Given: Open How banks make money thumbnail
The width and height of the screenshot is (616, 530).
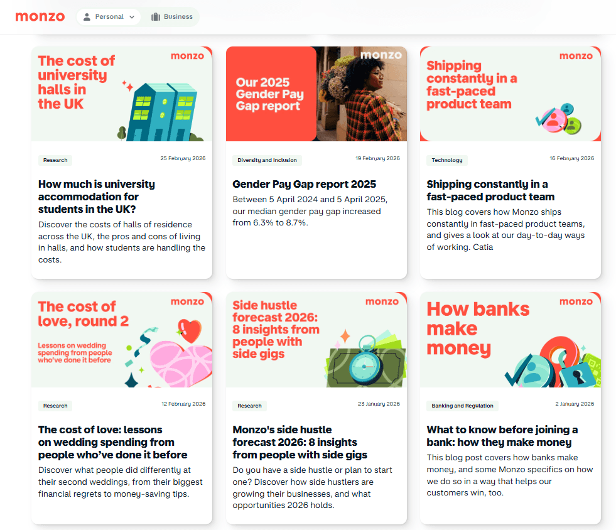Looking at the screenshot, I should point(511,340).
